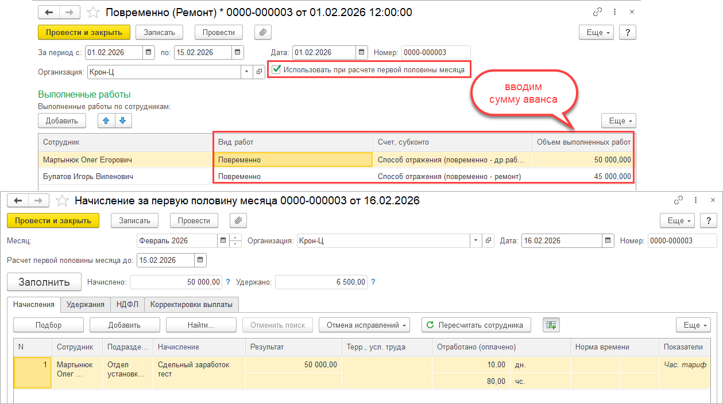Move row down with blue down arrow
Viewport: 723px width, 404px height.
pos(123,121)
